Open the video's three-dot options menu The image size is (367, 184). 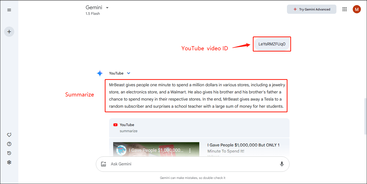click(x=190, y=150)
